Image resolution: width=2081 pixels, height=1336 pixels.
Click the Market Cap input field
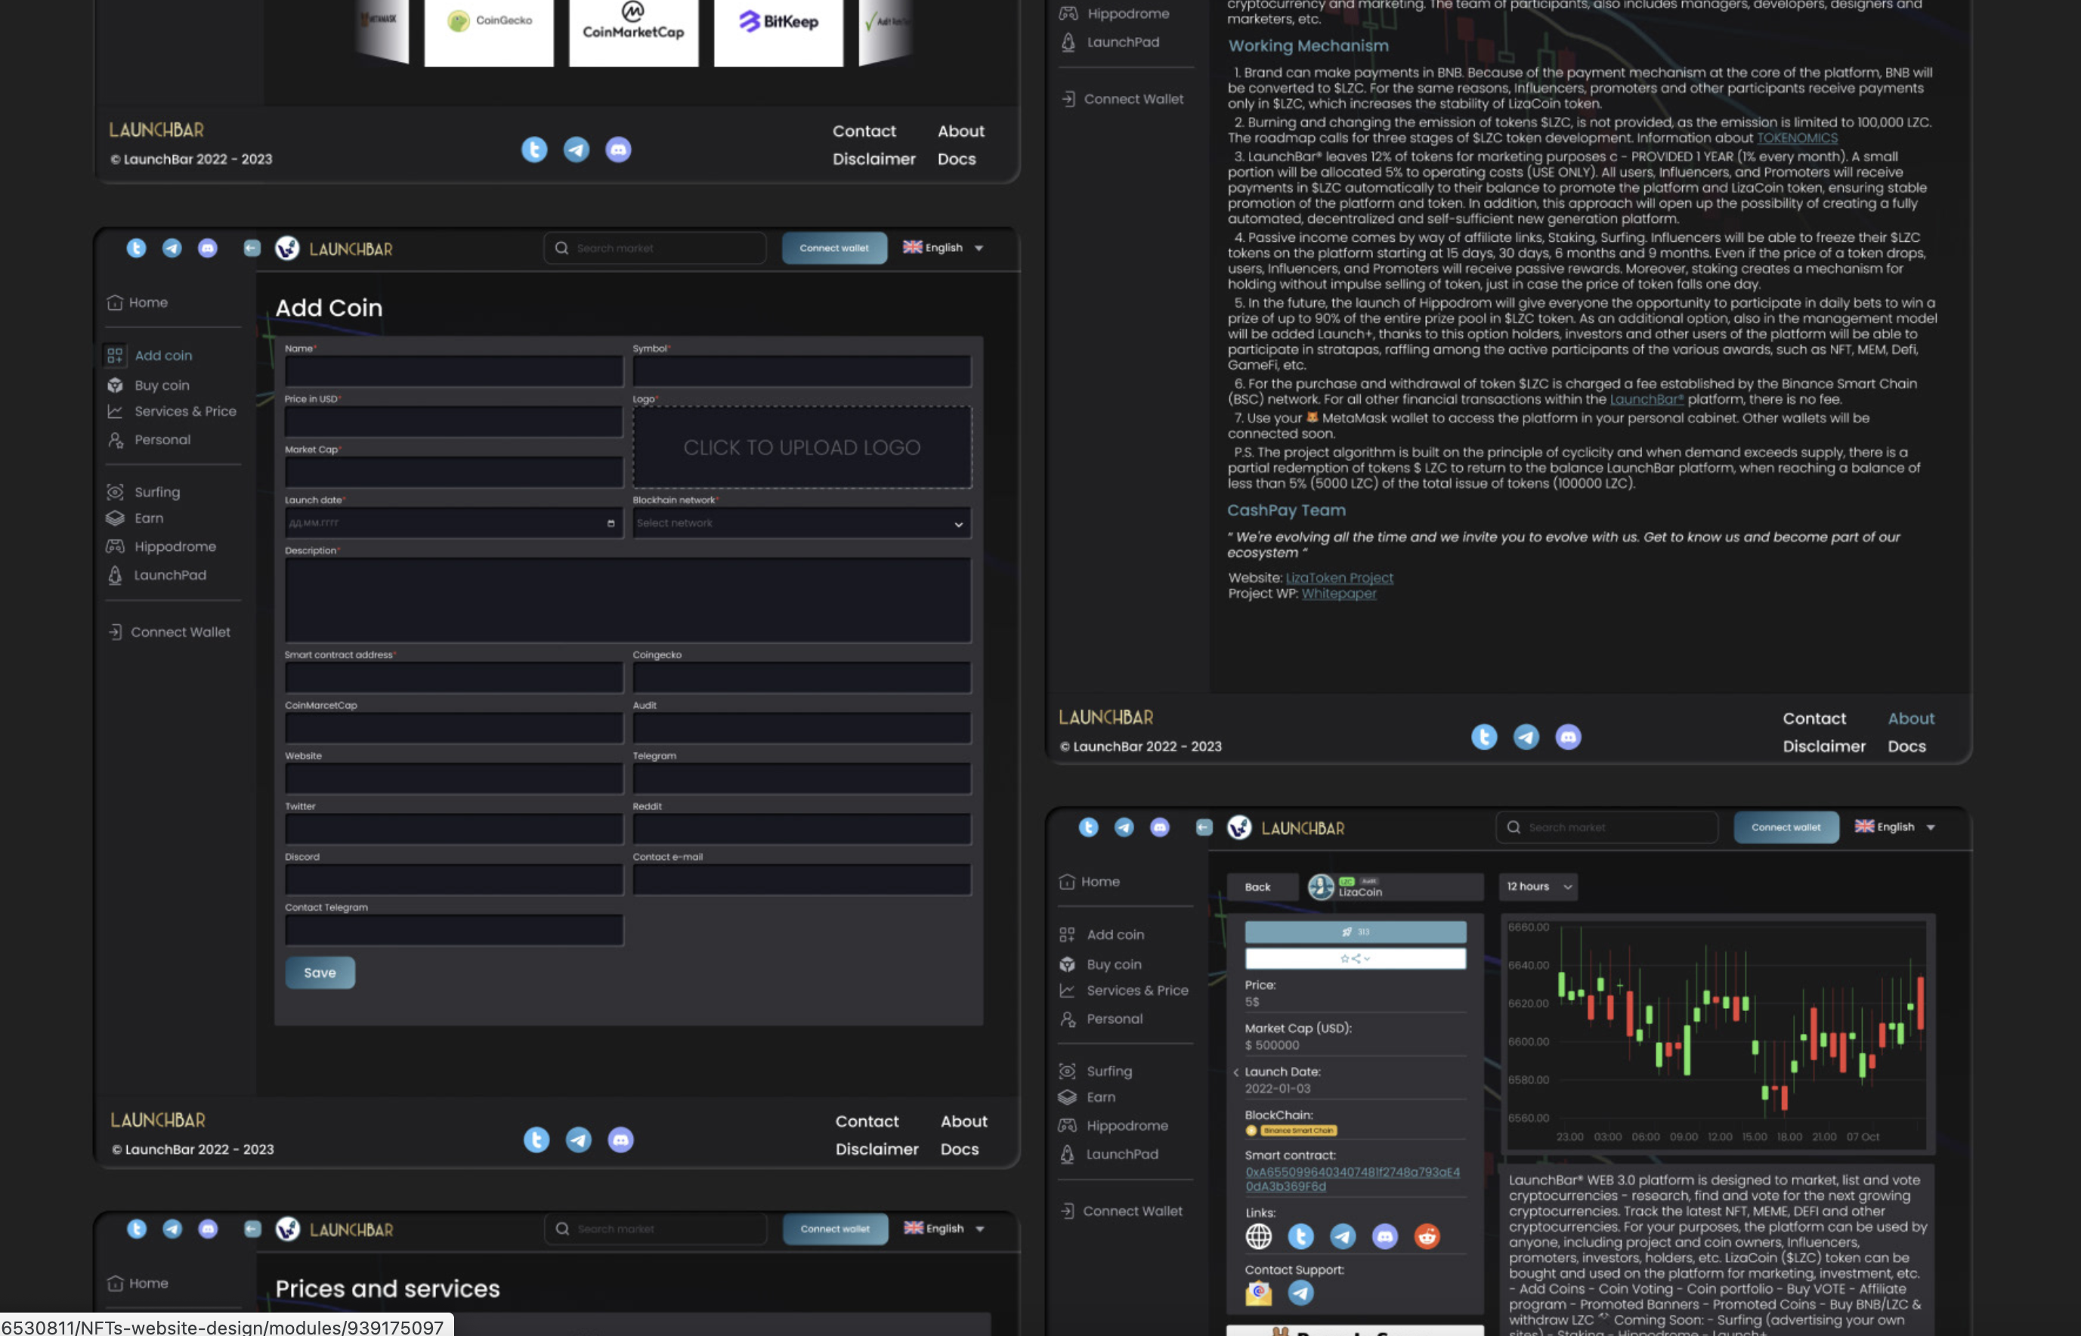point(453,472)
